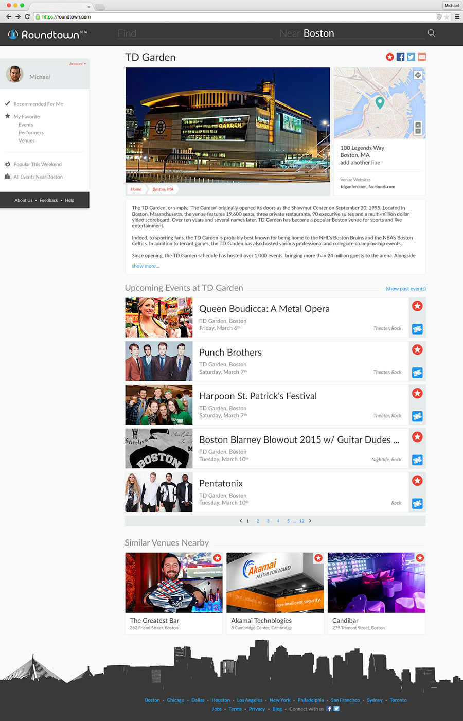The width and height of the screenshot is (463, 721).
Task: Favorite the Akamai Technologies venue star
Action: [318, 558]
